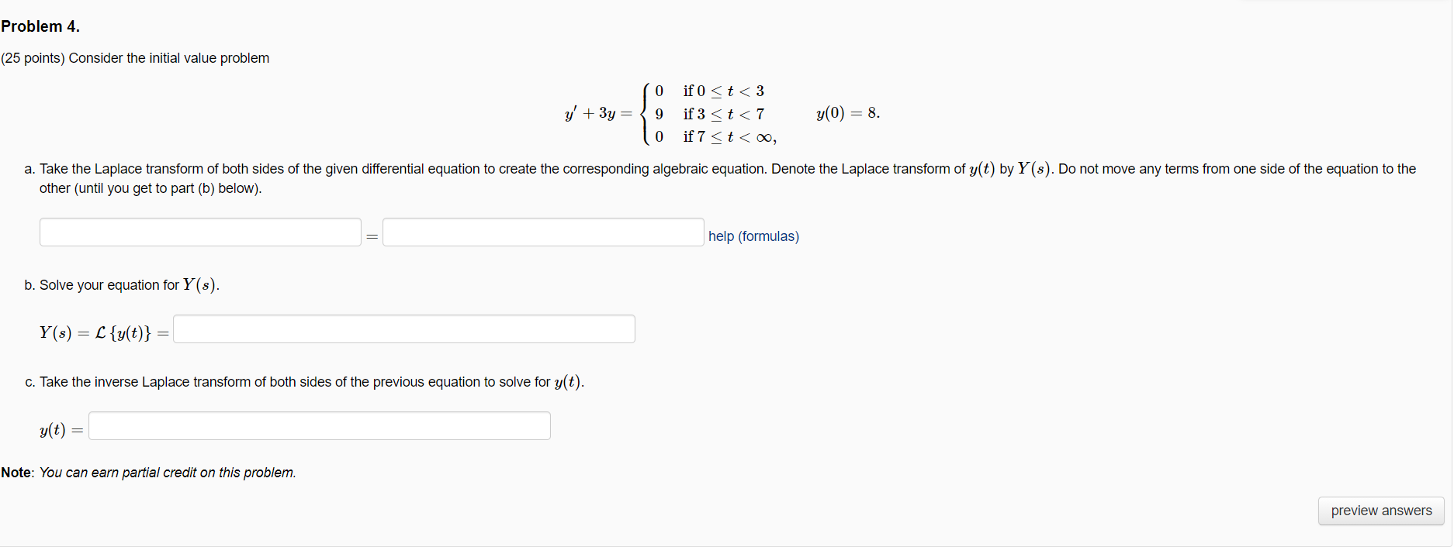Click inside the right answer box in part (a)
The height and width of the screenshot is (547, 1454).
[x=542, y=232]
